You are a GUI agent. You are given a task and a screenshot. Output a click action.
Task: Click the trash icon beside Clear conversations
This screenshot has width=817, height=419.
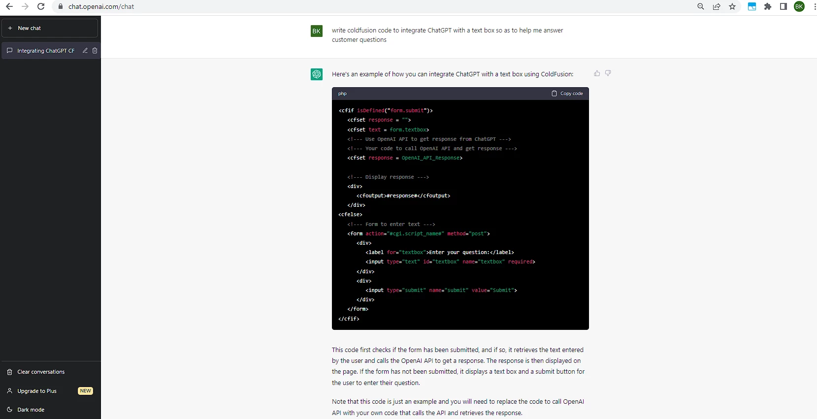(x=9, y=372)
